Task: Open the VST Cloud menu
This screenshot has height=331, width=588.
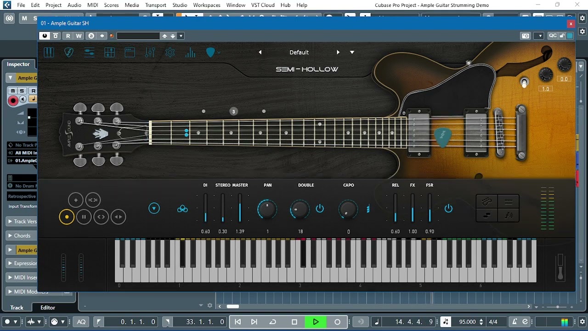Action: click(x=263, y=5)
